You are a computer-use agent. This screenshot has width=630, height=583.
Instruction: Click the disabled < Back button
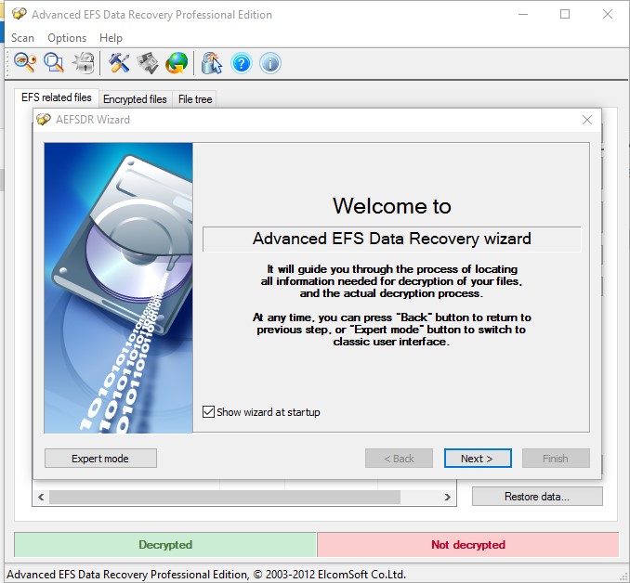[x=399, y=458]
